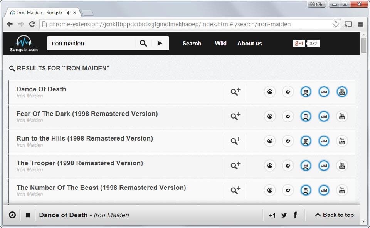Image resolution: width=370 pixels, height=228 pixels.
Task: Open the Chrome hamburger menu
Action: coord(360,24)
